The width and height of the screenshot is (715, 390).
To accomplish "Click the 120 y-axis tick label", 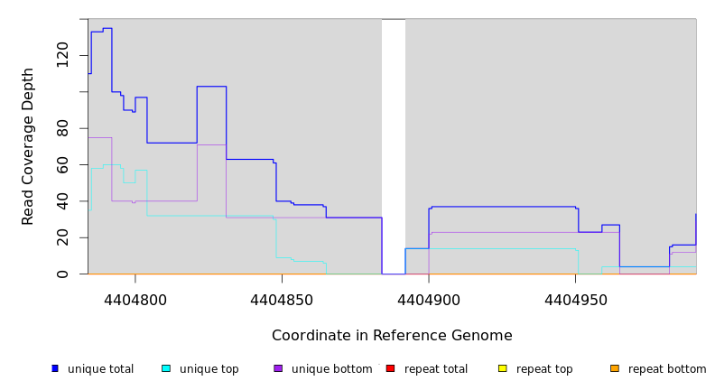I will coord(62,54).
